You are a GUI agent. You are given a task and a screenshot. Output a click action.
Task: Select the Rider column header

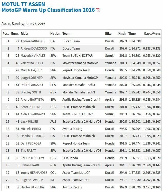[25, 34]
